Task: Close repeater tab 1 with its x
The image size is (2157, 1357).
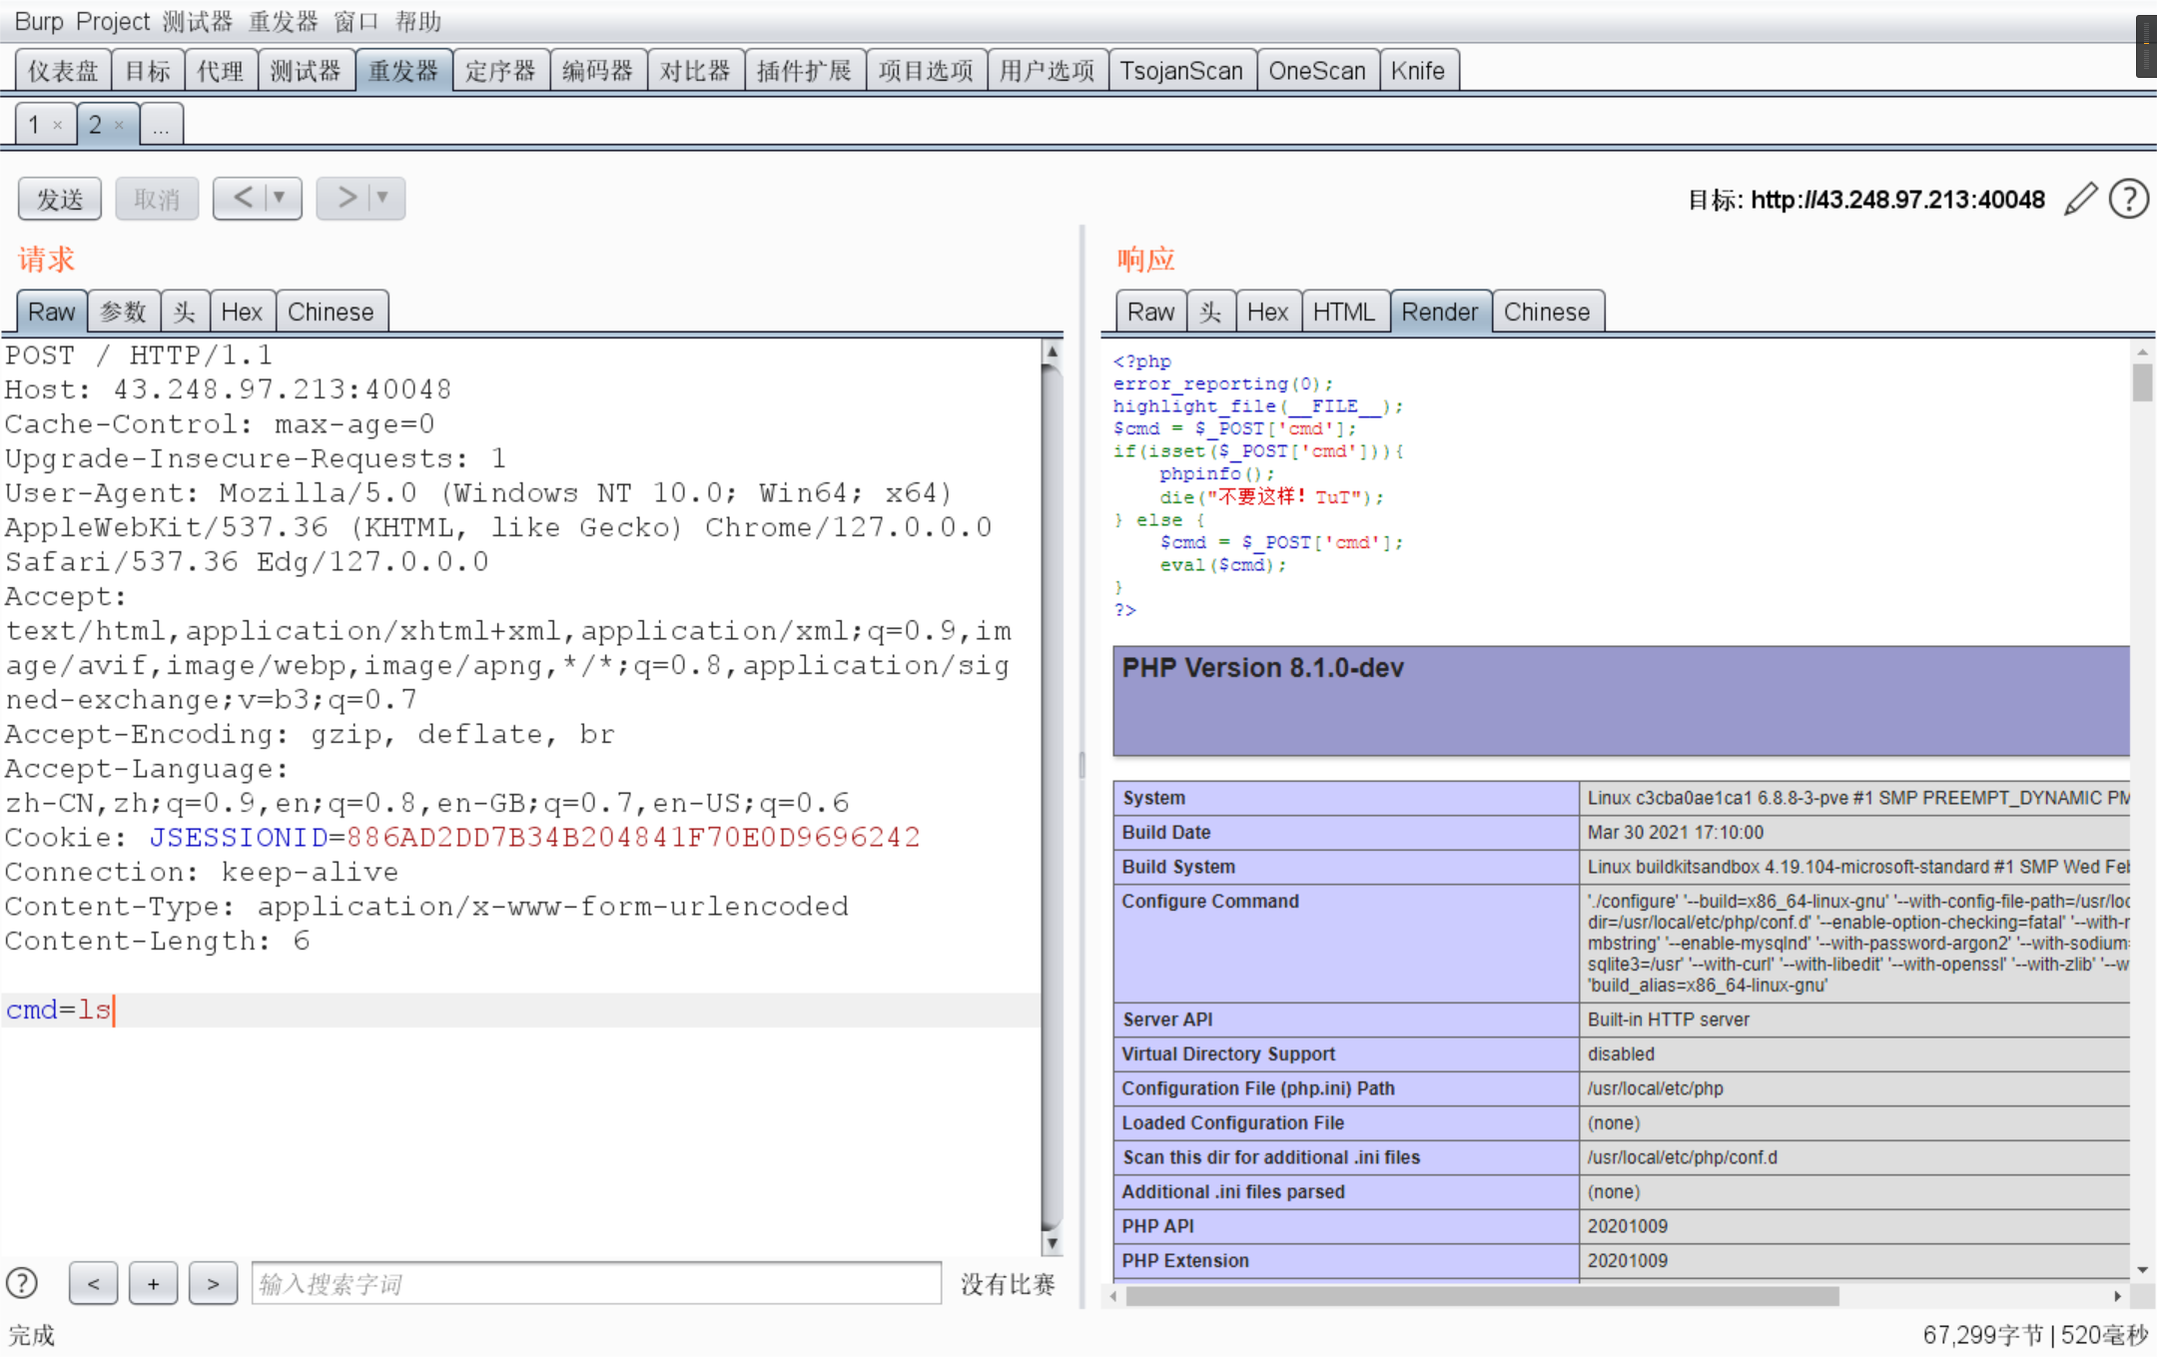Action: [58, 125]
